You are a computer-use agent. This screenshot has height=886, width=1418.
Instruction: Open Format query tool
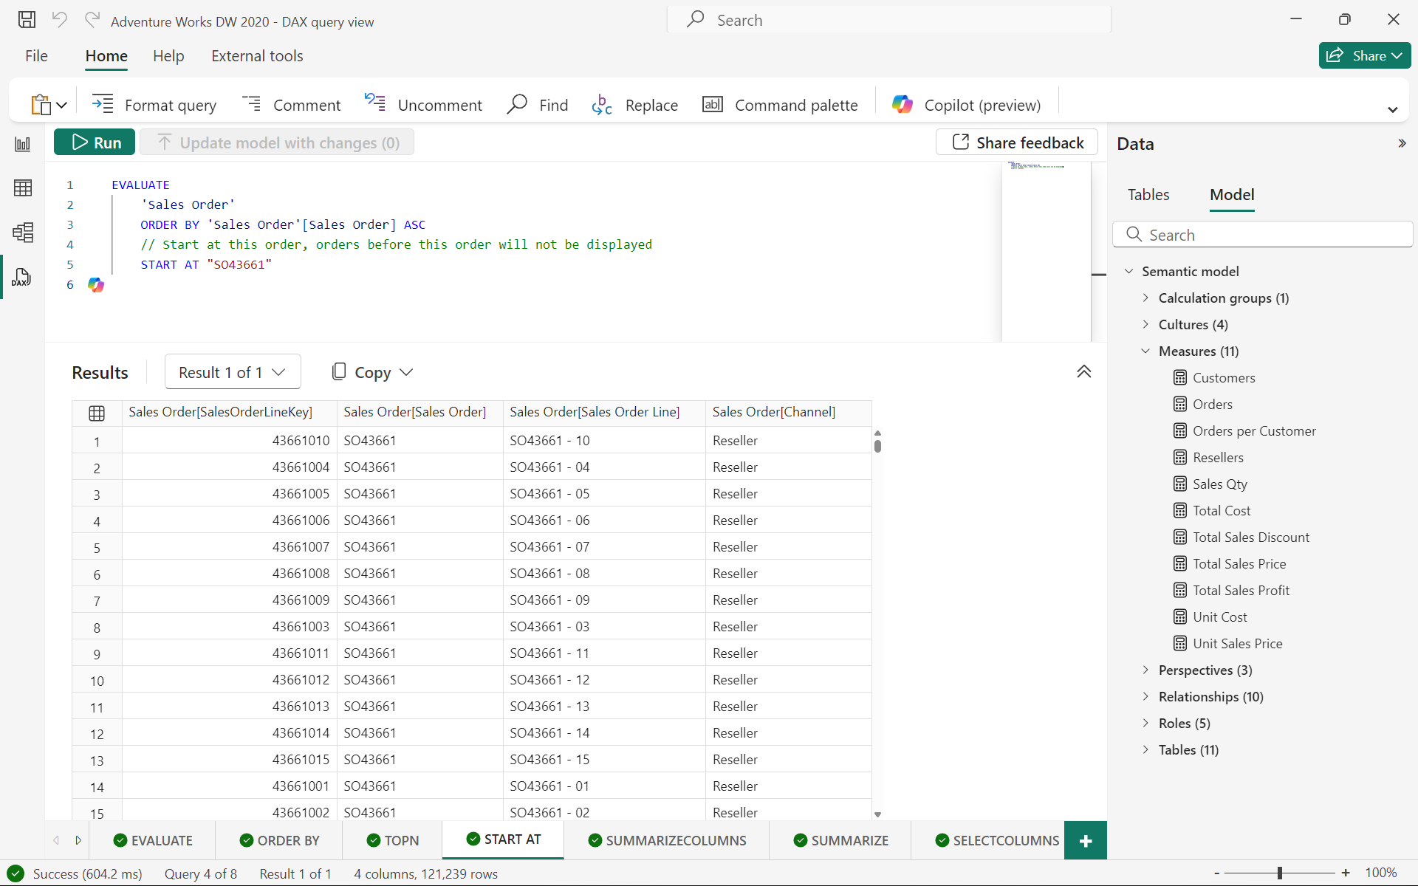[x=154, y=104]
